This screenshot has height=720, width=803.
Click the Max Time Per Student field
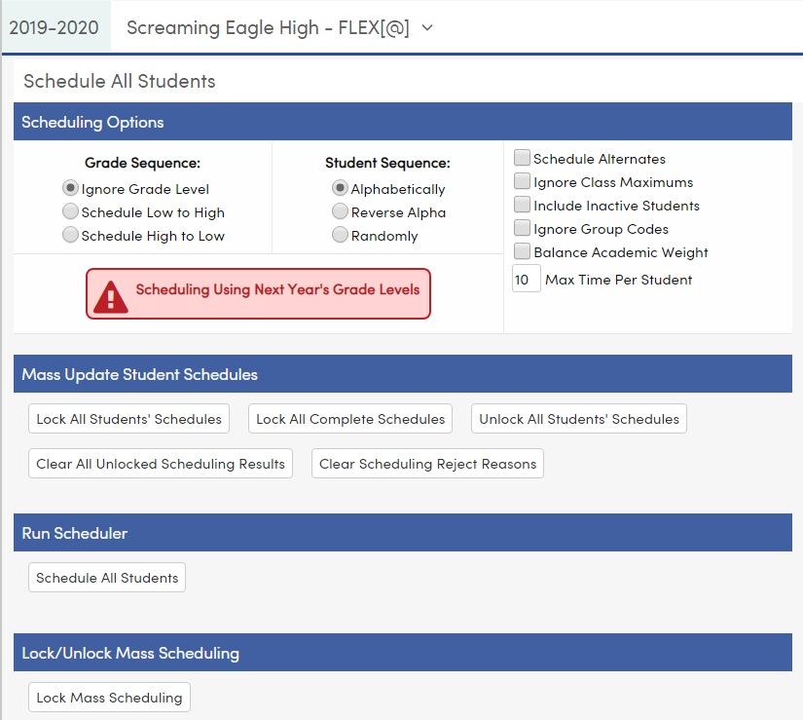click(526, 278)
